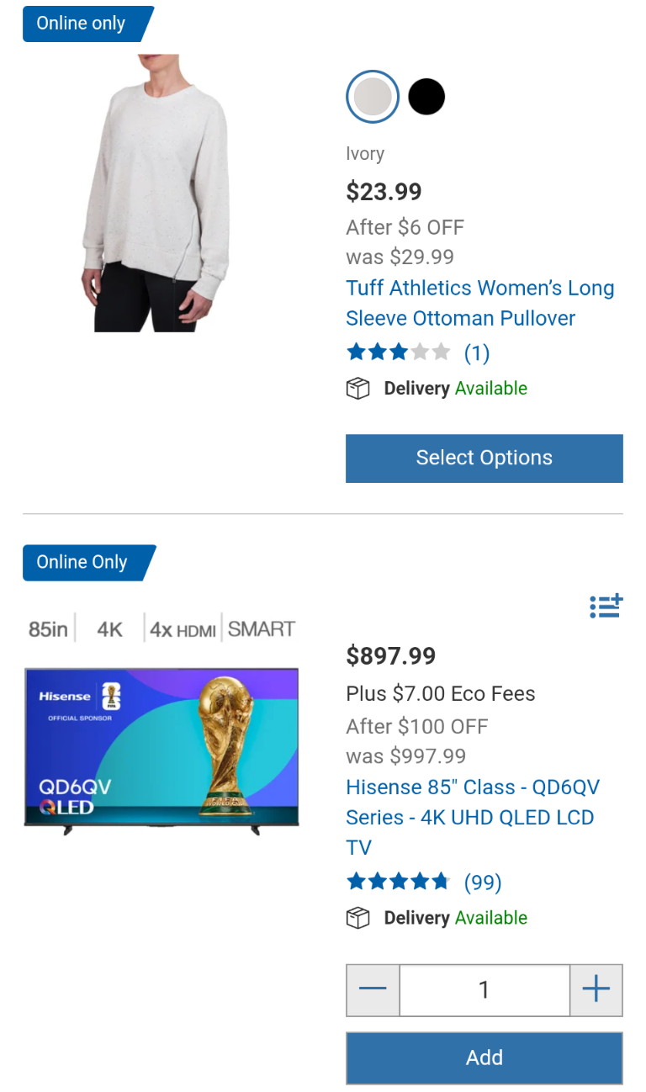Add the Hisense TV to cart
Screen dimensions: 646x1092
pyautogui.click(x=484, y=1058)
